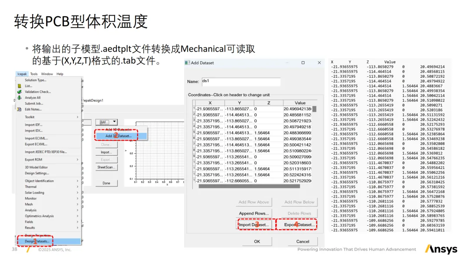Open the Icepak menu
Image resolution: width=469 pixels, height=264 pixels.
pos(22,74)
